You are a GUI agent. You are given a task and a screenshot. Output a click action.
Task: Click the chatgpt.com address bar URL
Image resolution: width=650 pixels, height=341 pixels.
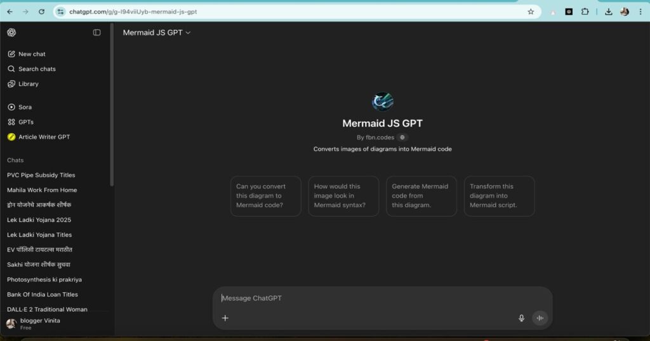(x=133, y=11)
